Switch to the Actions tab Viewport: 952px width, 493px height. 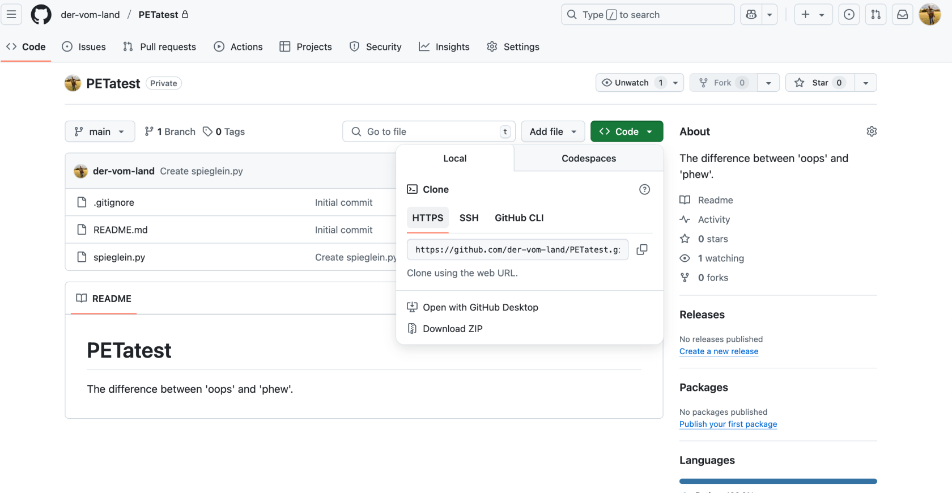click(x=238, y=46)
